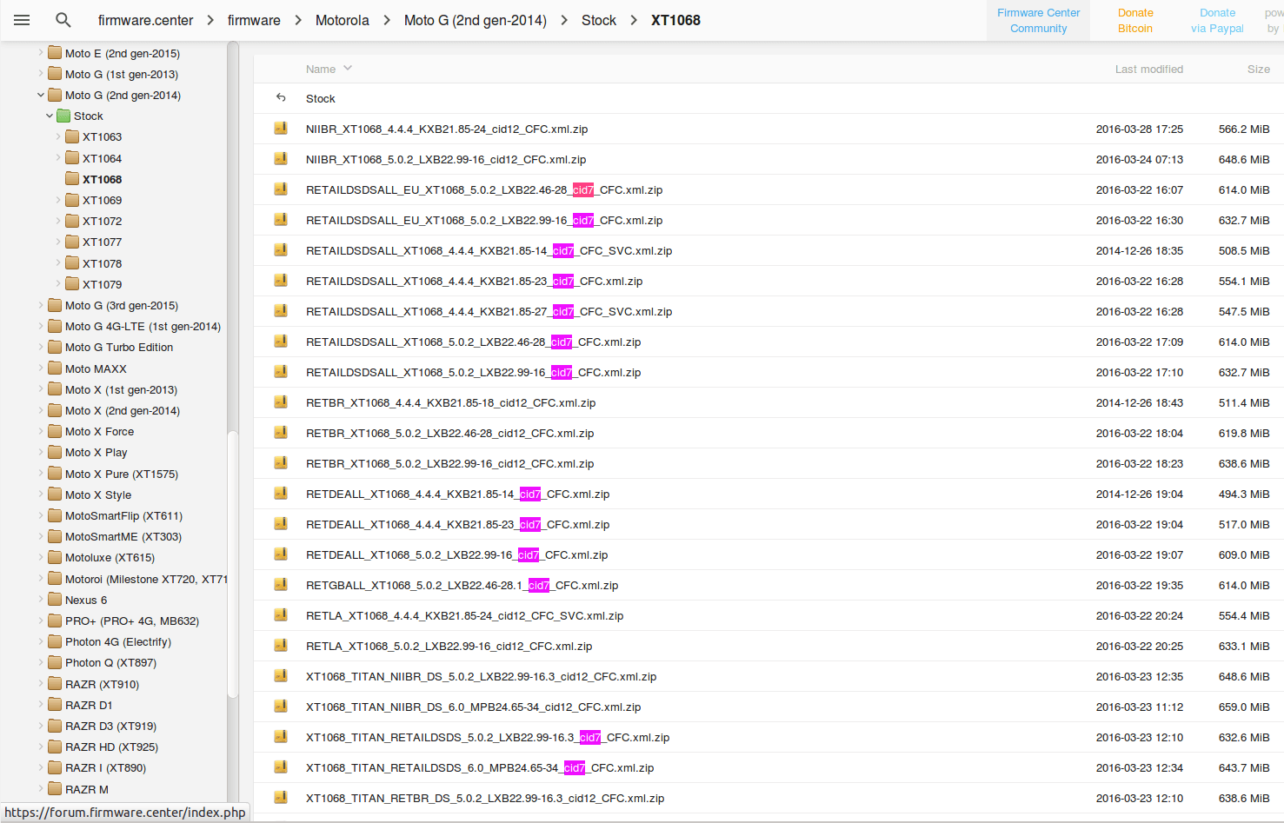
Task: Click the Photon Q (XT897) folder icon
Action: pos(55,662)
